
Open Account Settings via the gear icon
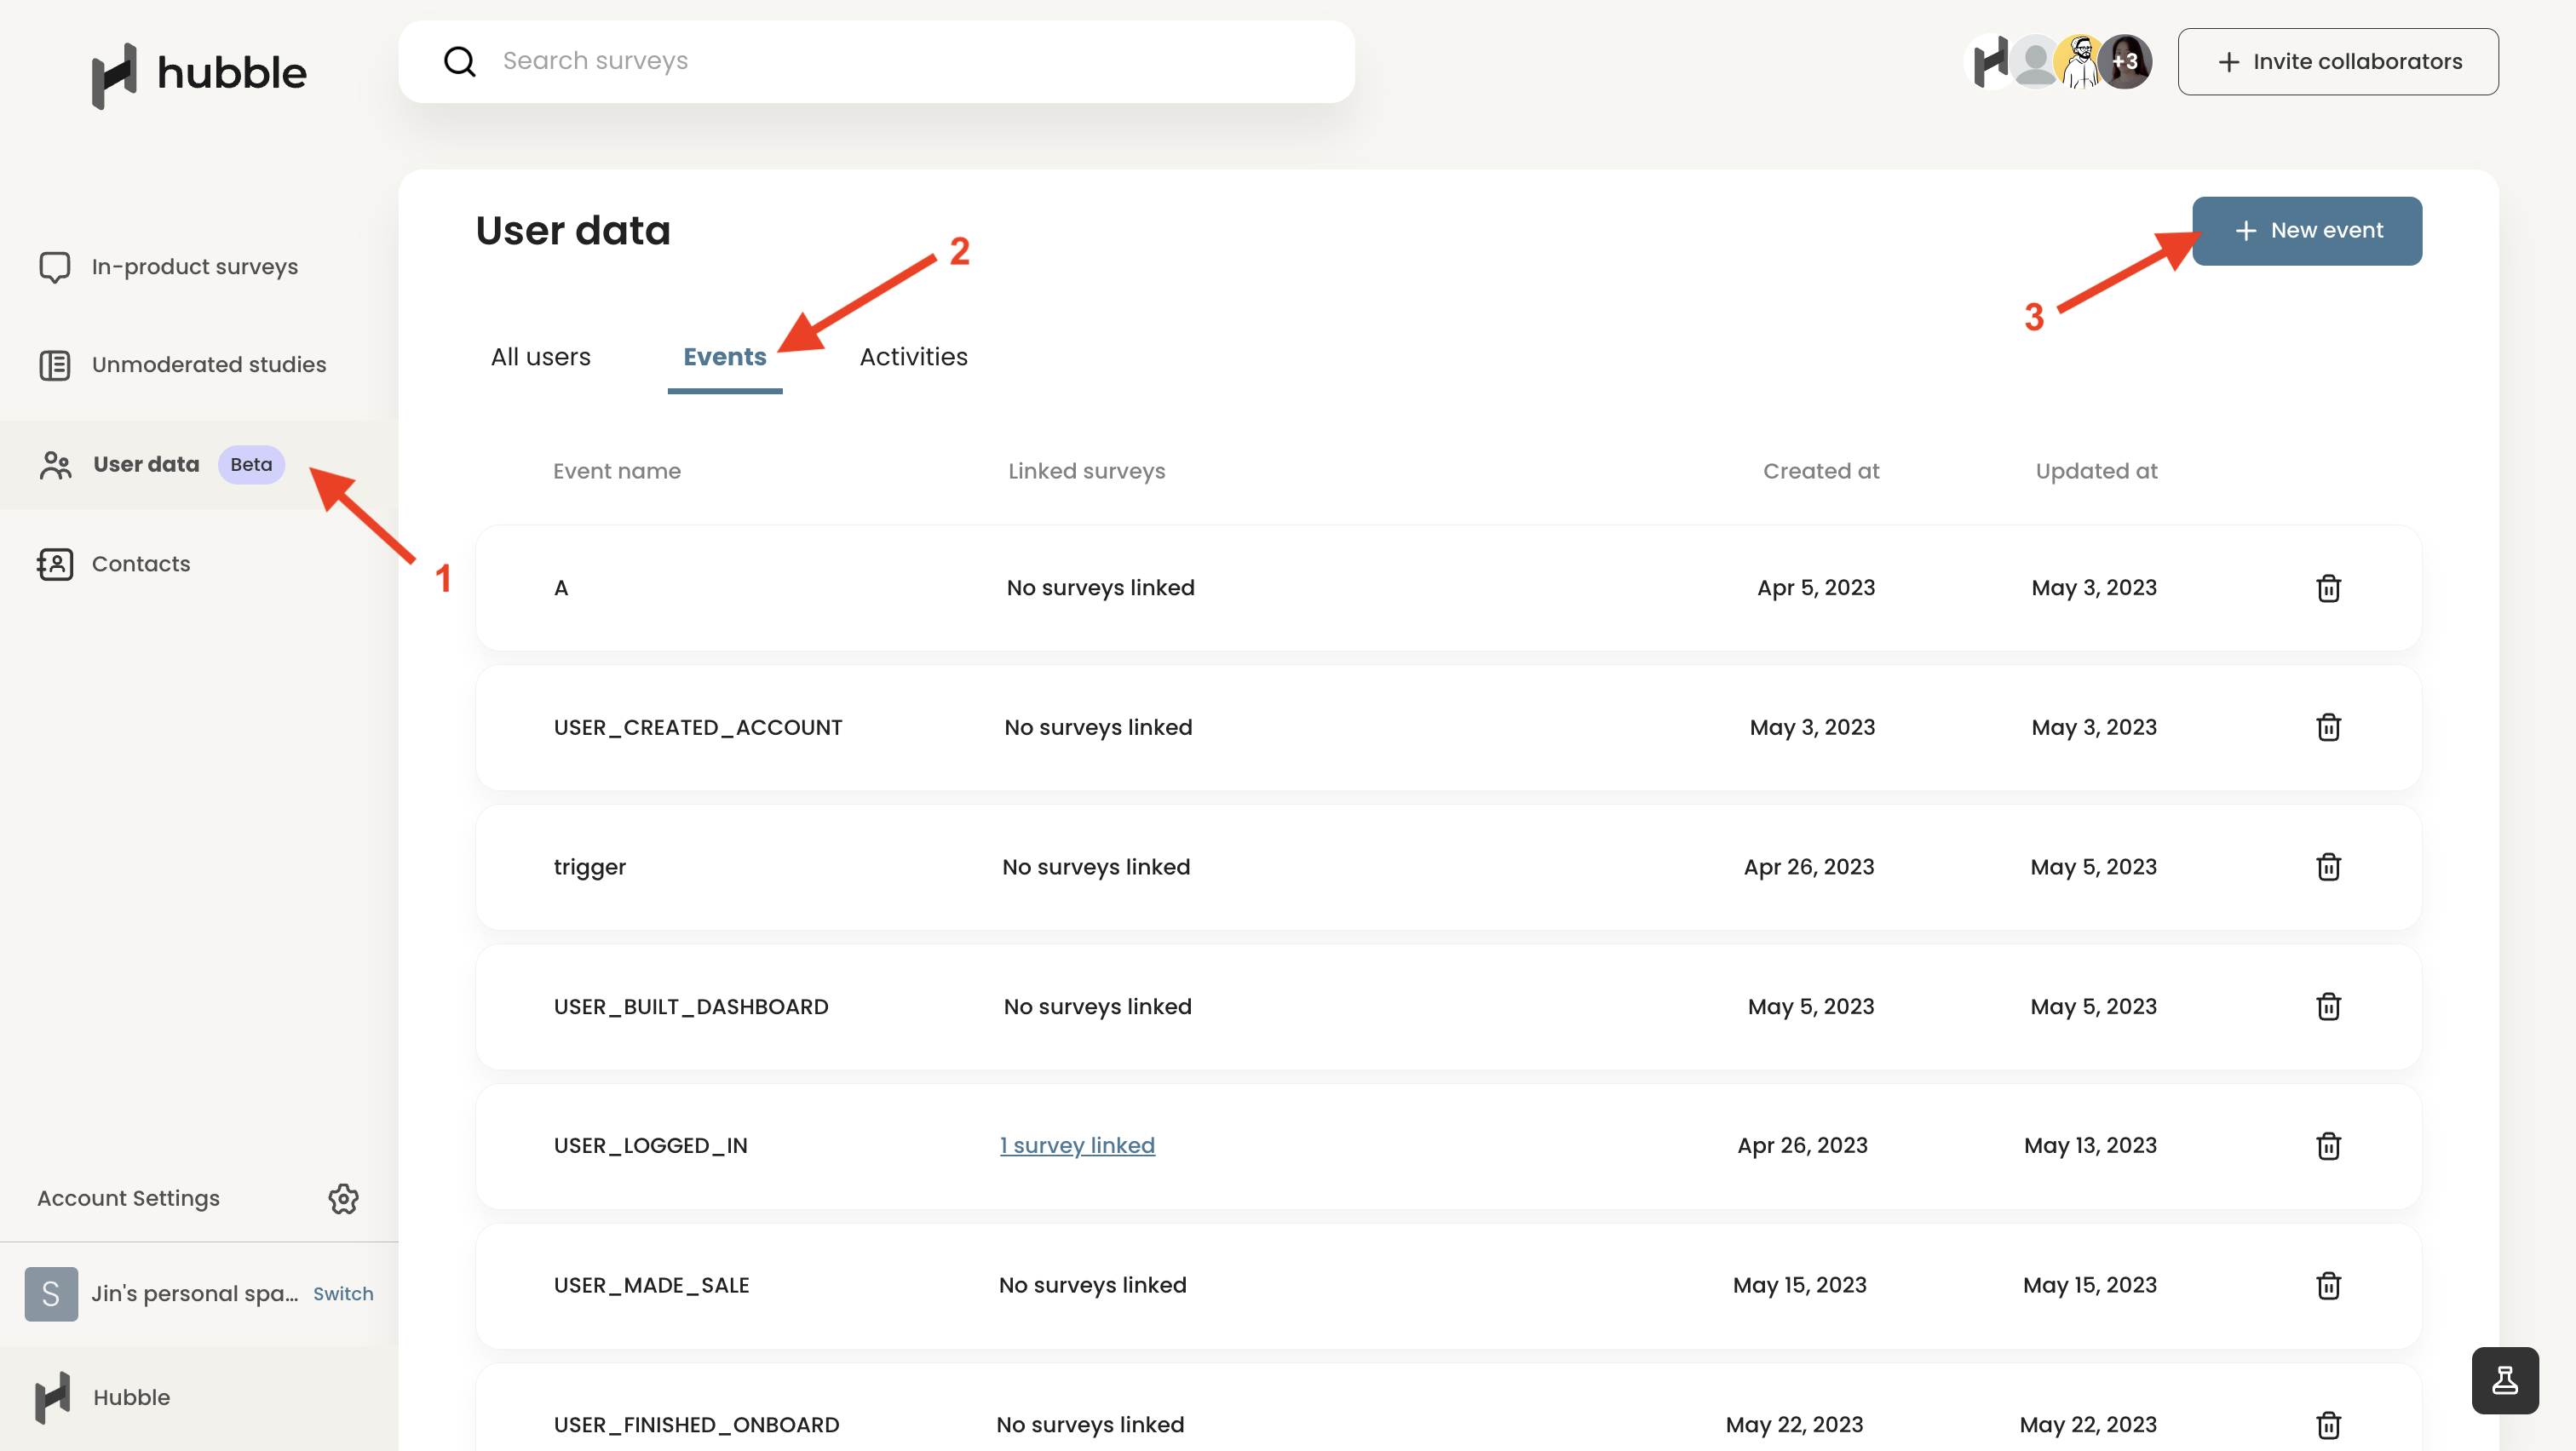[343, 1199]
